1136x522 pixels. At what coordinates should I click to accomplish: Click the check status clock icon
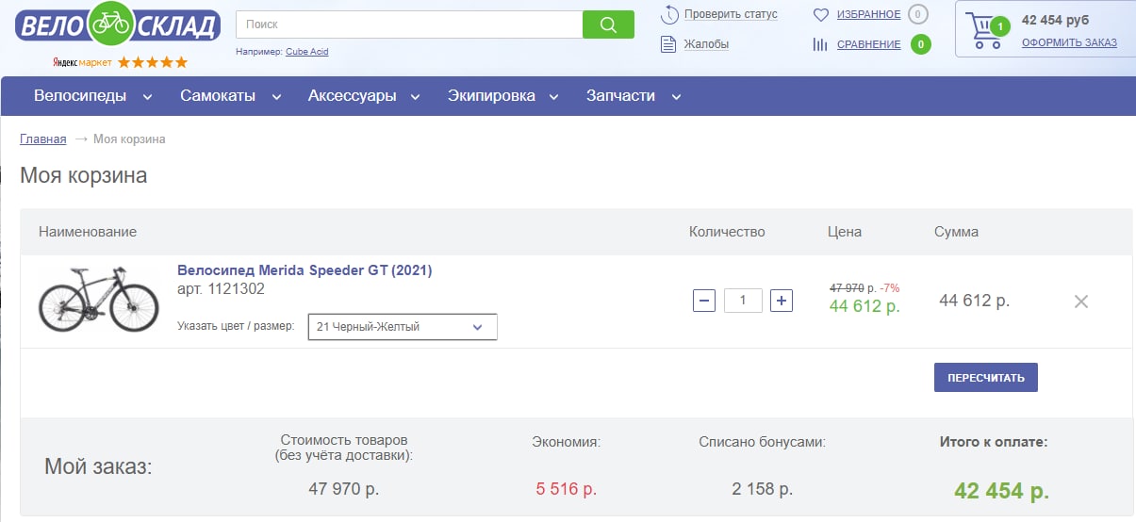point(669,14)
